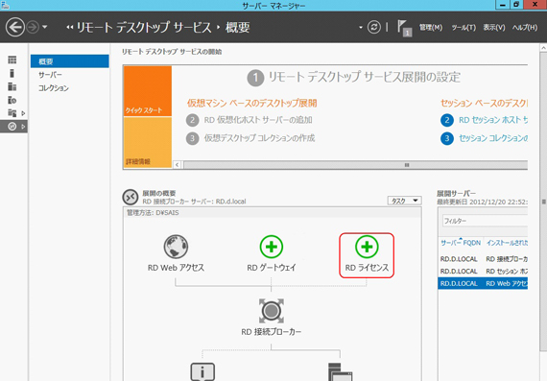Sort by サーバー FQDN column header

(460, 243)
